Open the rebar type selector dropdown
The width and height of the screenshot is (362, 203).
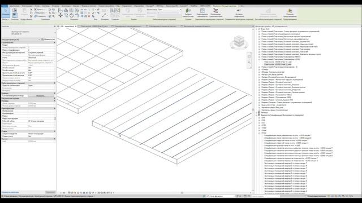coord(55,33)
